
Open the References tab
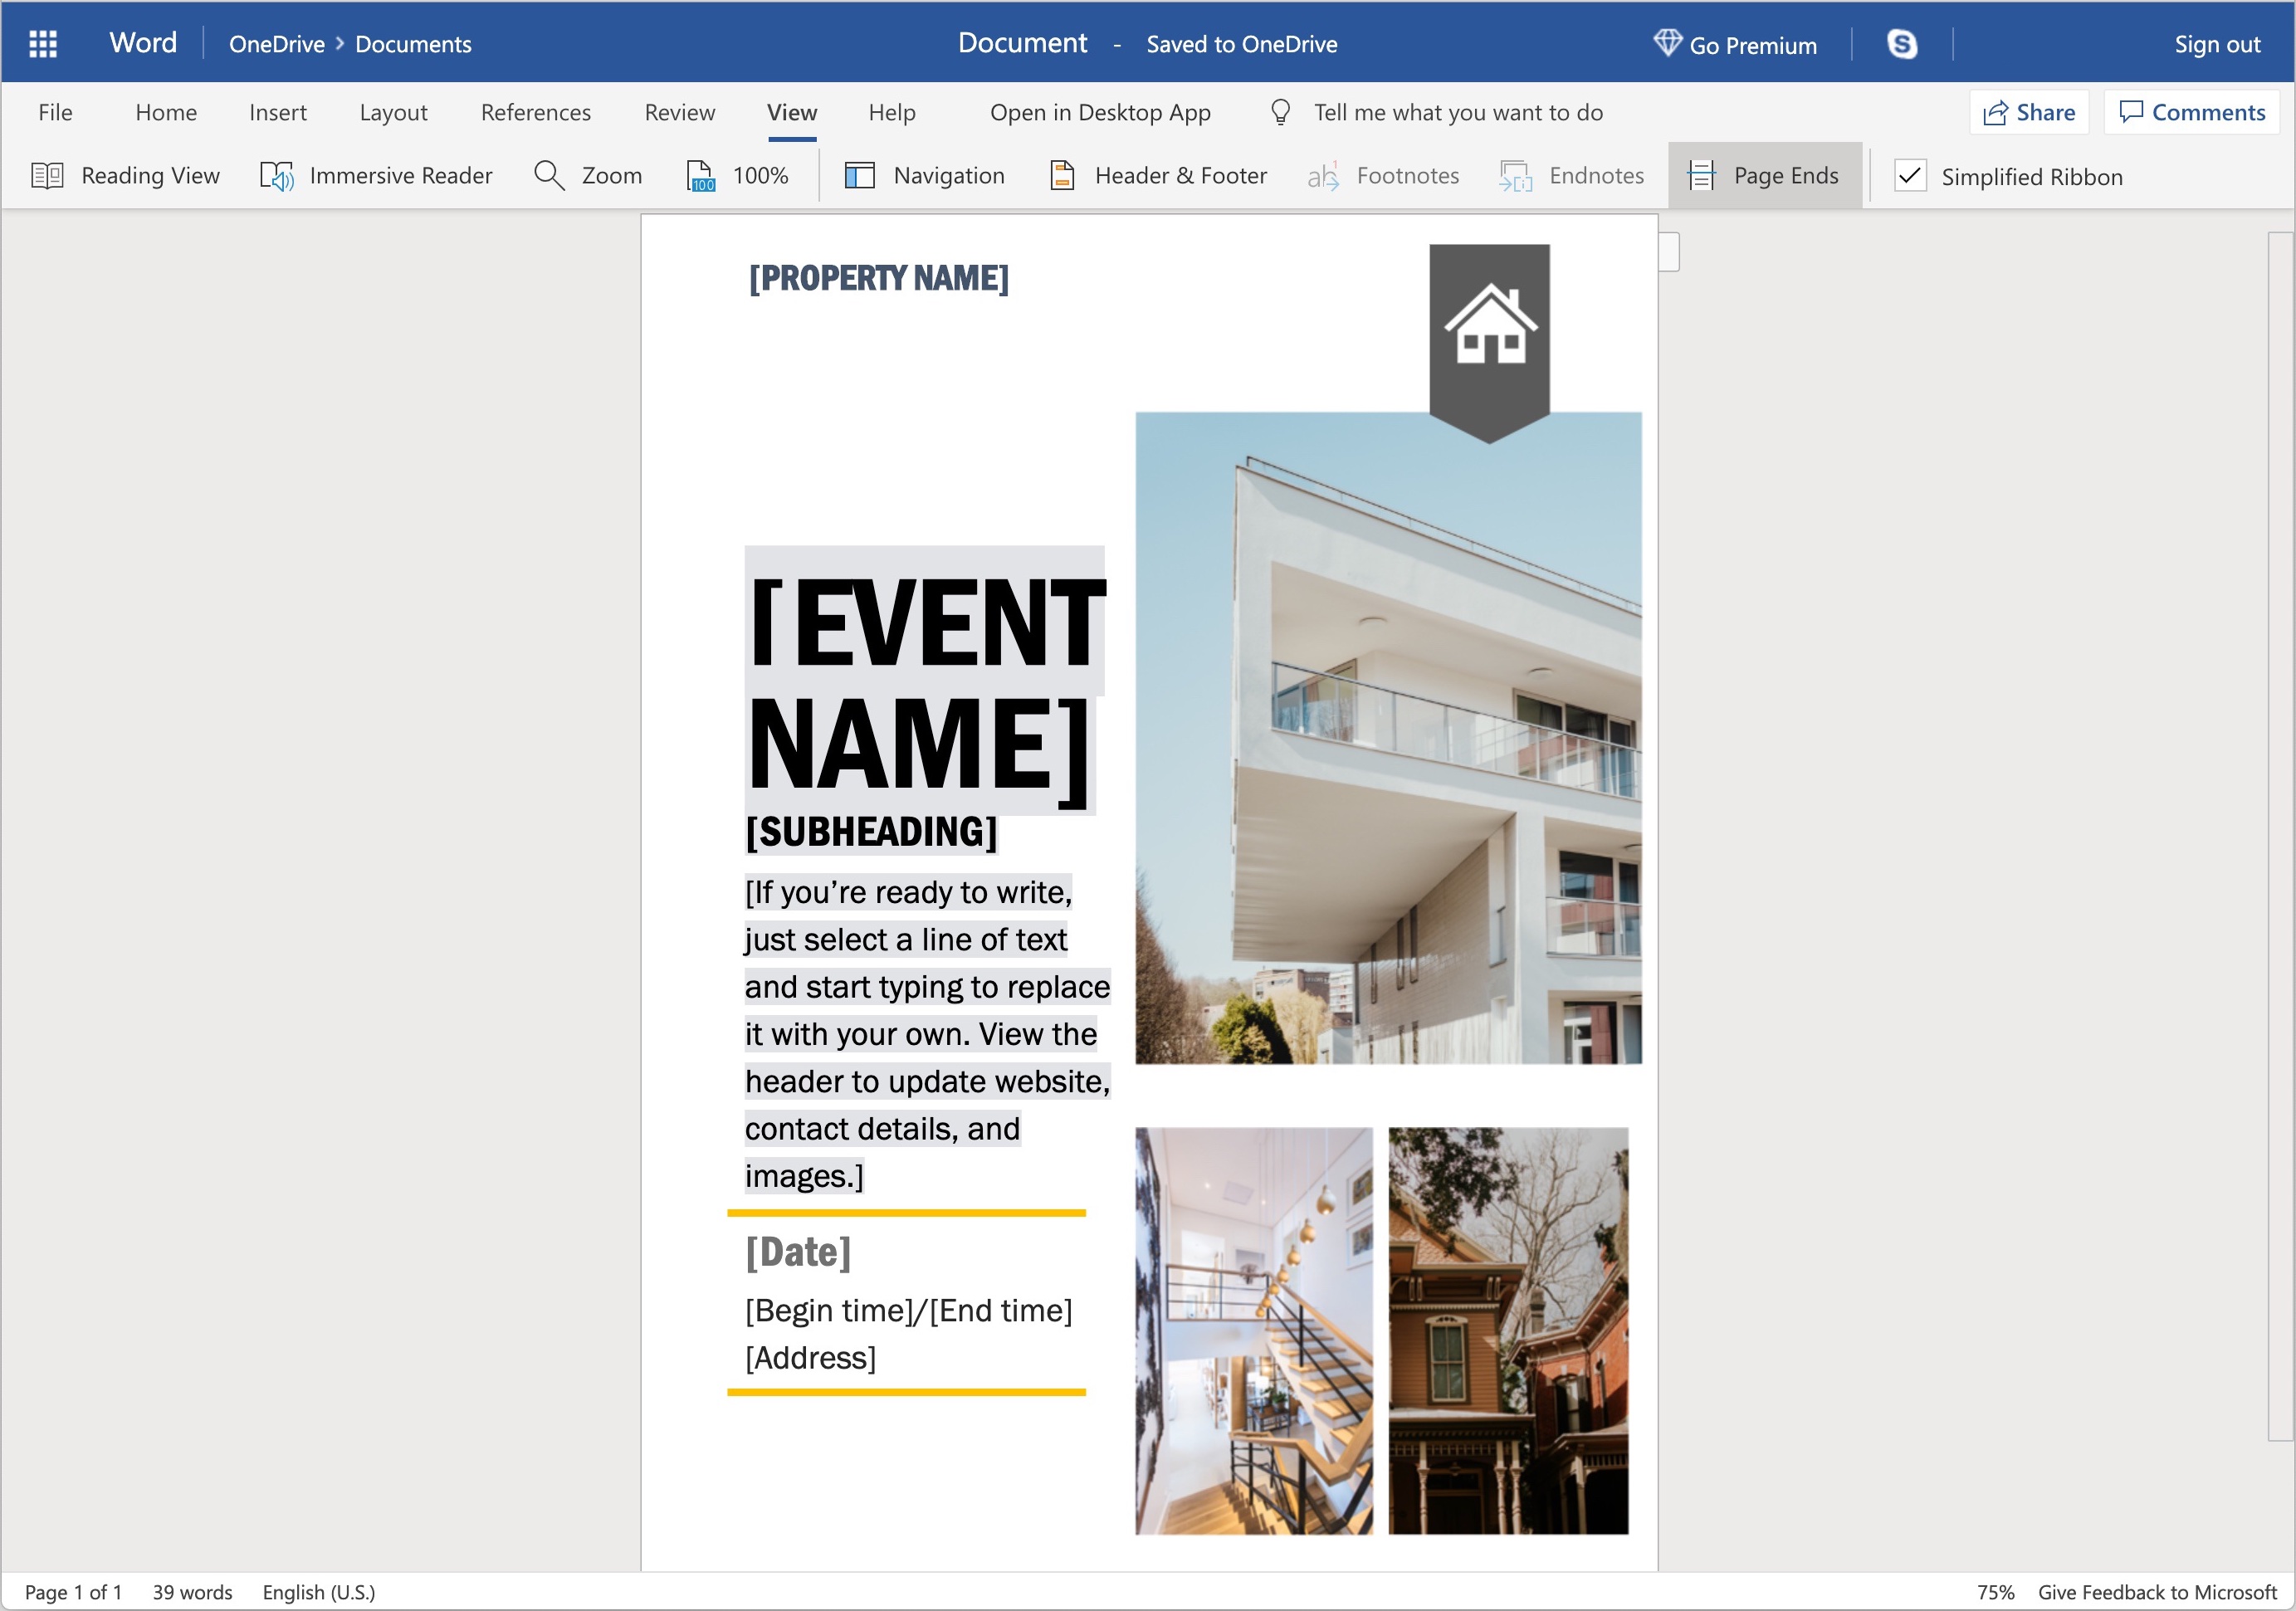point(535,112)
